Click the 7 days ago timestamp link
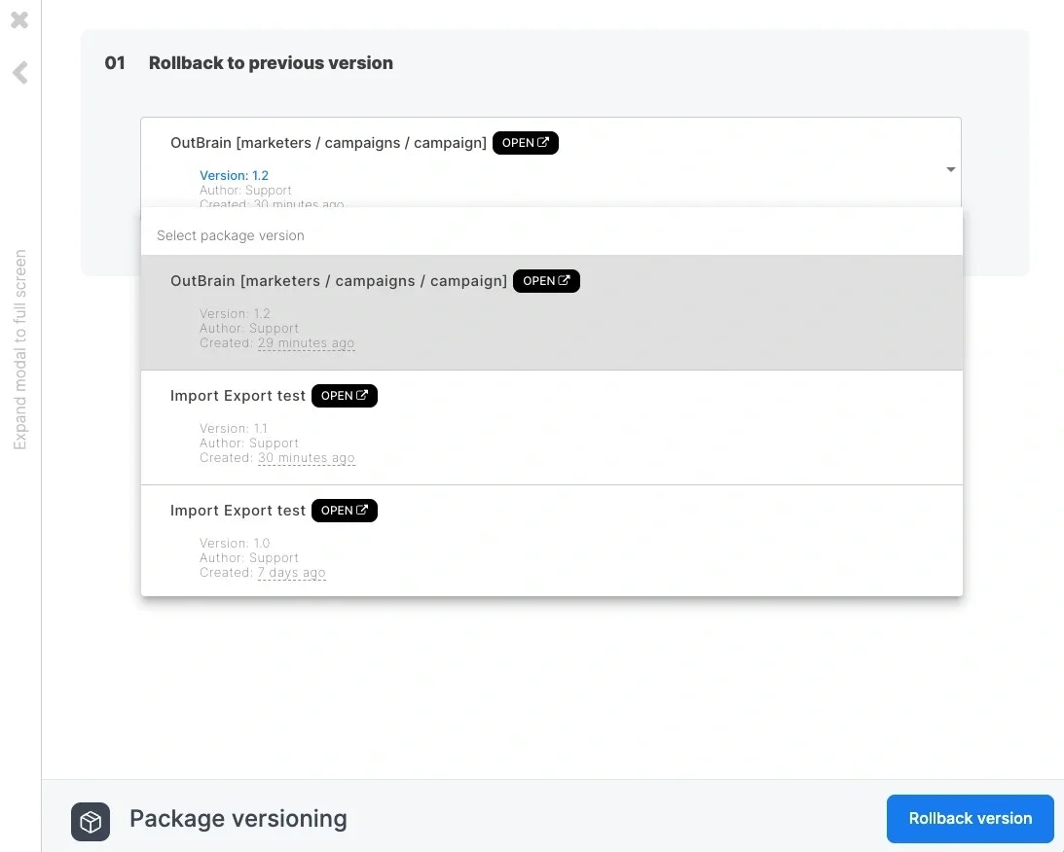1064x852 pixels. [x=291, y=572]
